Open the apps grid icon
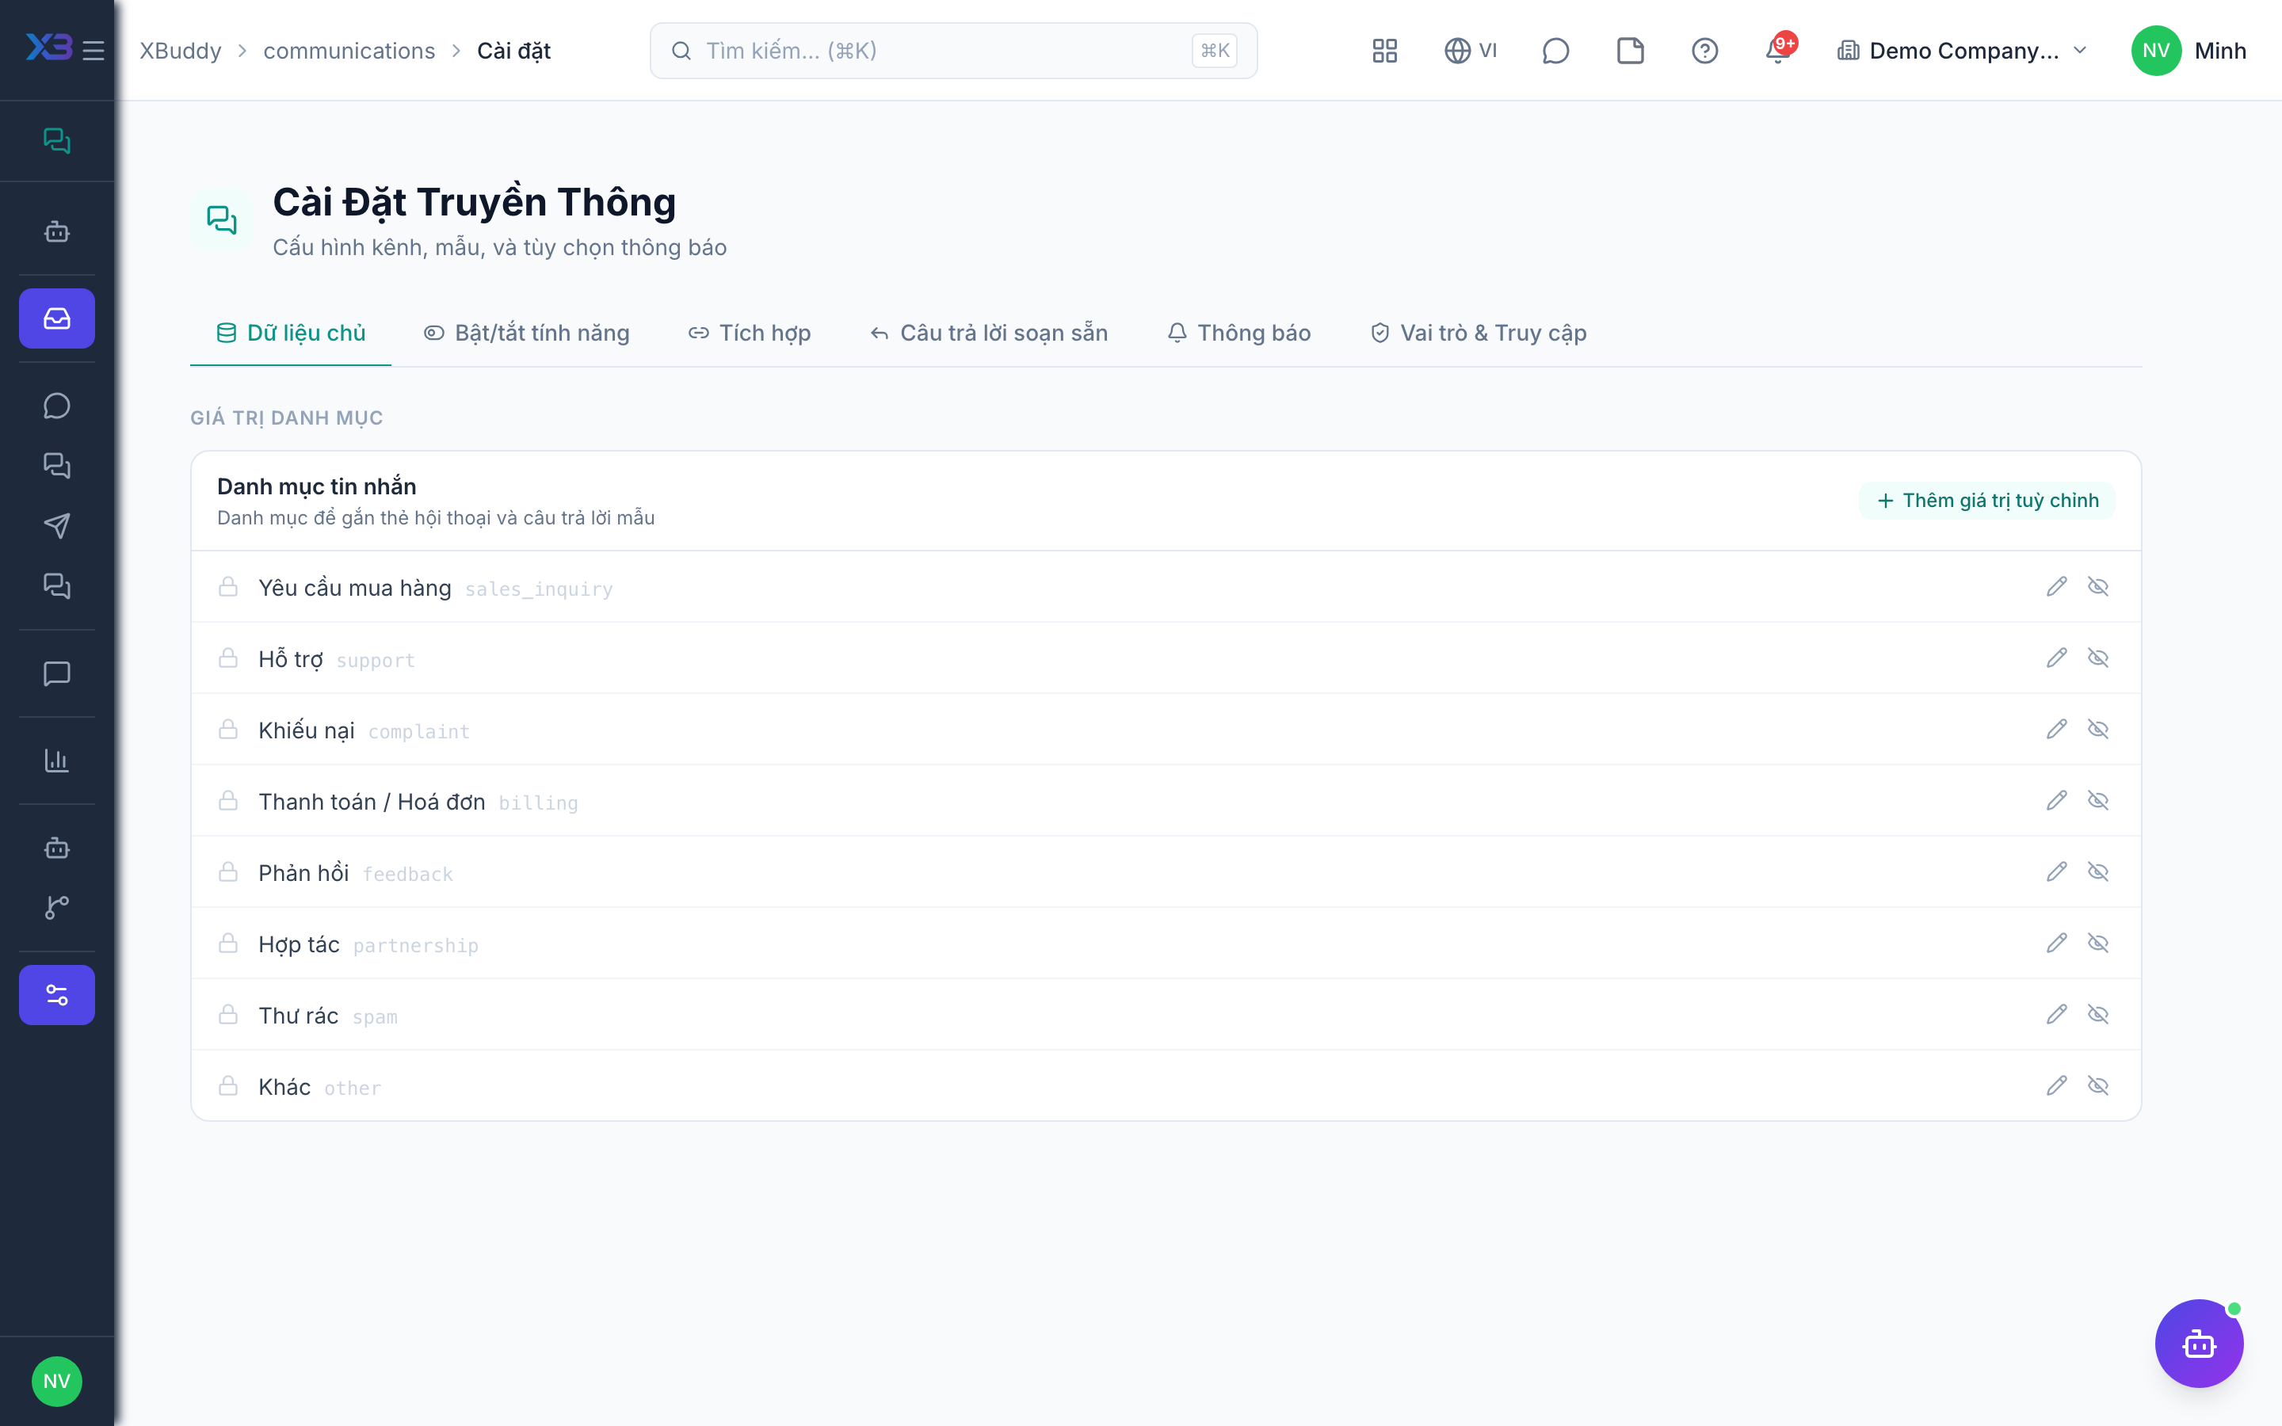The height and width of the screenshot is (1426, 2282). (1384, 51)
